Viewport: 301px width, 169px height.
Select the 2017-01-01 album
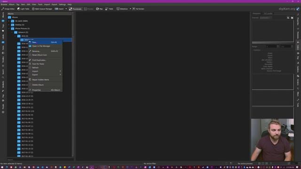click(x=26, y=111)
